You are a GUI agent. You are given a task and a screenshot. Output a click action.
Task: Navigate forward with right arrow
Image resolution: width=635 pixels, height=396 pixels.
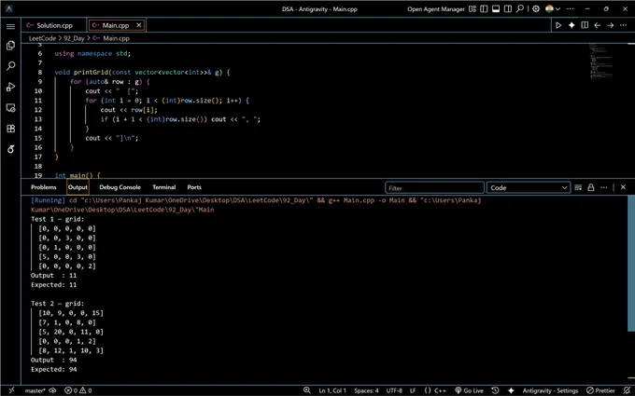pos(611,25)
